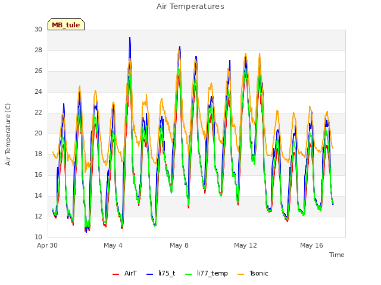Click the May 4 x-axis label

(x=113, y=245)
